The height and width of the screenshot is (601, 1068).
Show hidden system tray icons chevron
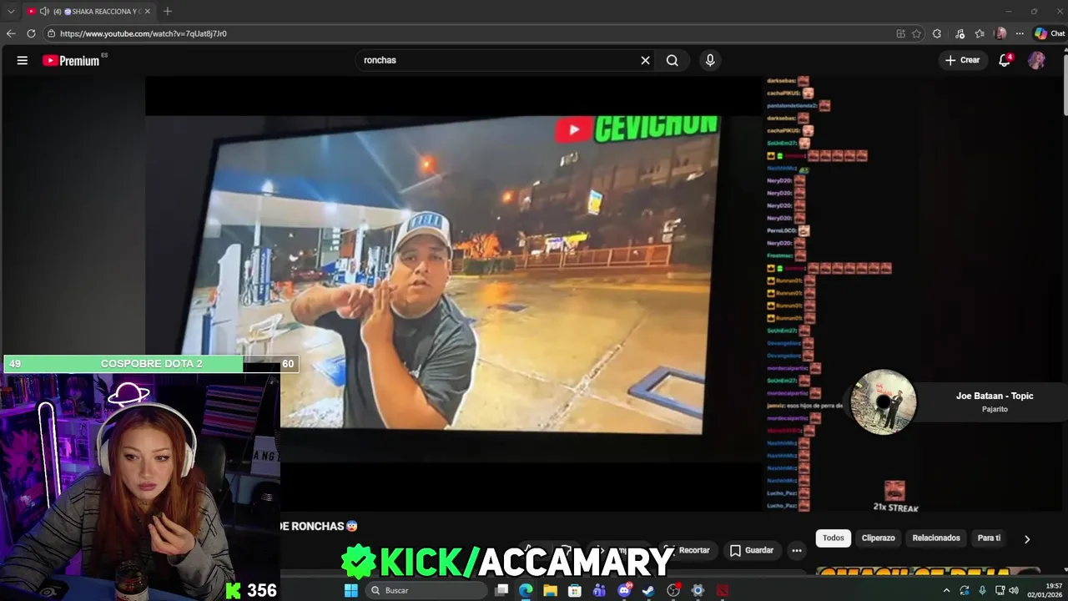[x=946, y=590]
